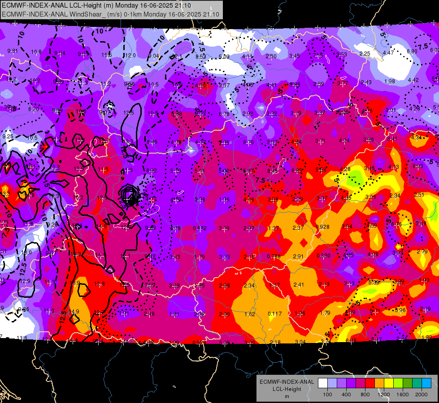Screen dimensions: 439x403
Task: Click the grid value 2.50
Action: 271,56
